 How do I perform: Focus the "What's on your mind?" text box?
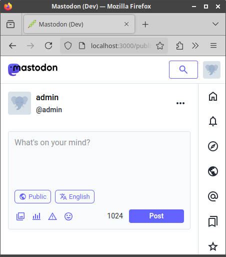coord(99,160)
